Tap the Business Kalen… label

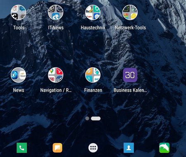pyautogui.click(x=130, y=90)
